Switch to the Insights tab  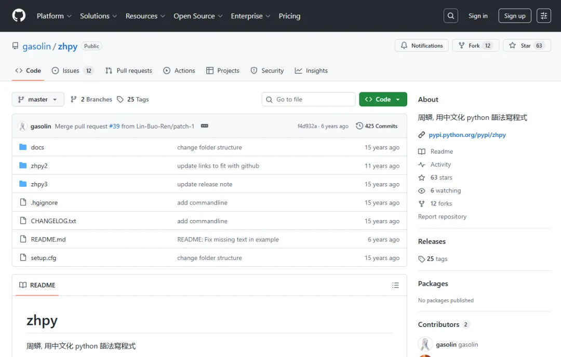pyautogui.click(x=311, y=71)
